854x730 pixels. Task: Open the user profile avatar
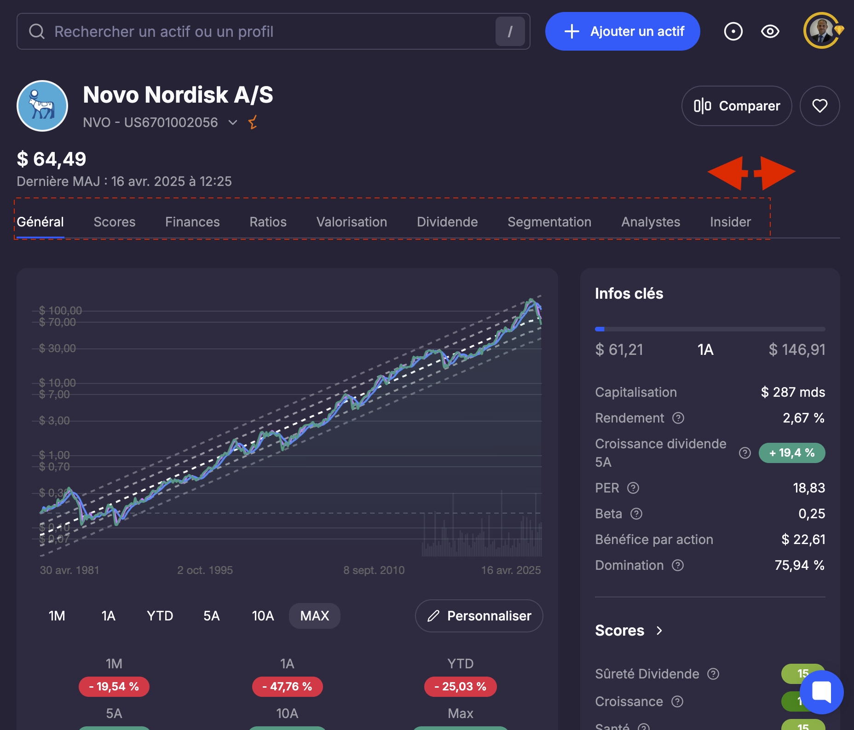point(821,31)
